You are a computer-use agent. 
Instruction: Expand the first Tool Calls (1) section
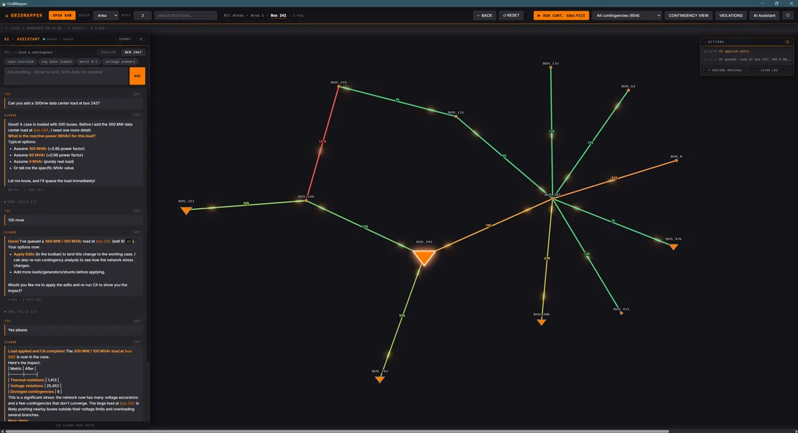tap(21, 201)
